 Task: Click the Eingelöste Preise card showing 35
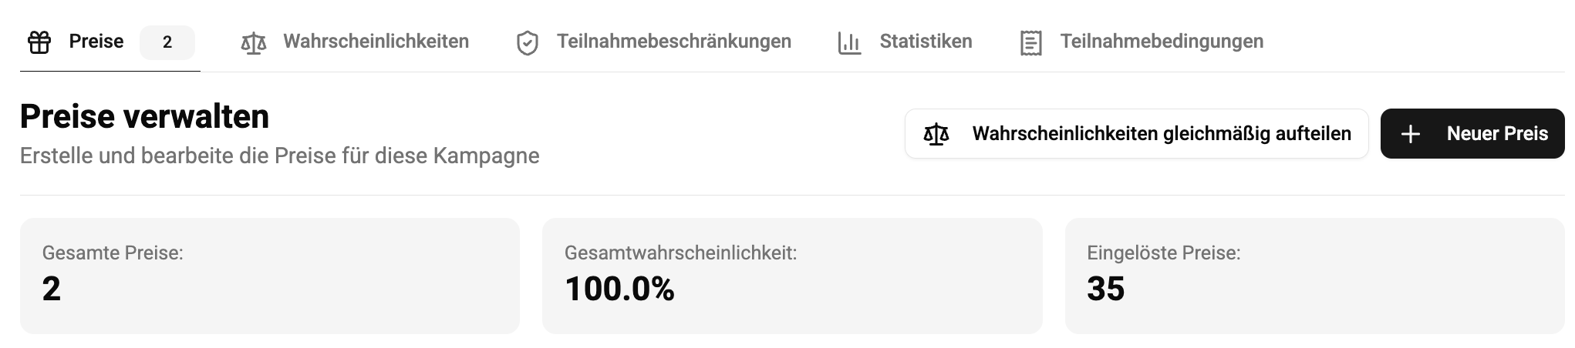pyautogui.click(x=1314, y=276)
